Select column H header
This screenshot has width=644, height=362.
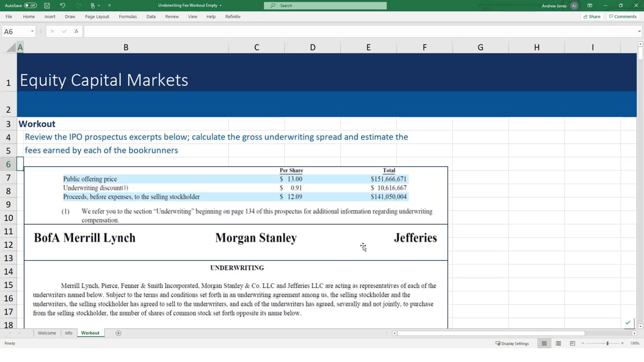click(537, 47)
